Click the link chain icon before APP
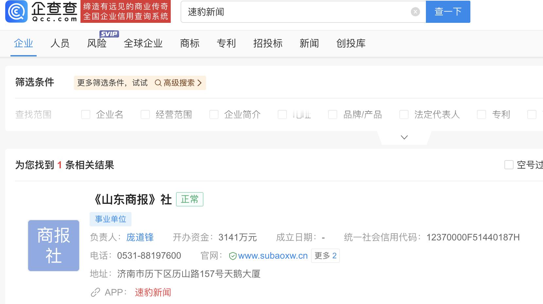Screen dimensions: 543x304 click(95, 292)
